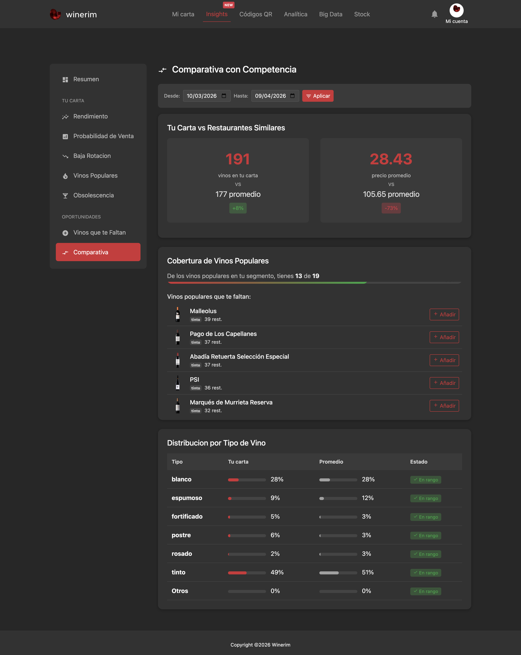Click the PSI wine name
The image size is (521, 655).
point(195,379)
